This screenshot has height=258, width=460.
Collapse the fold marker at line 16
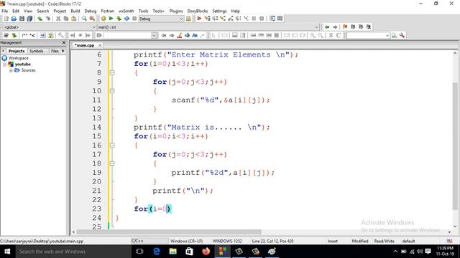point(112,145)
